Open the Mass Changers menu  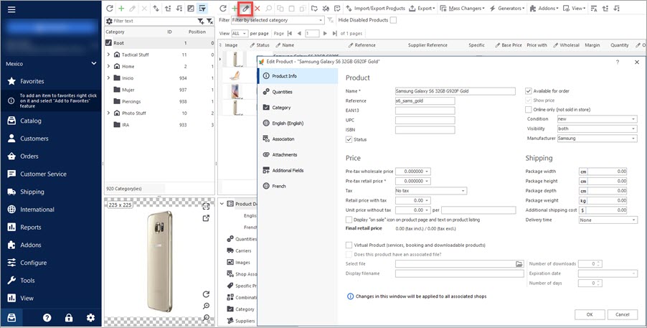click(462, 9)
